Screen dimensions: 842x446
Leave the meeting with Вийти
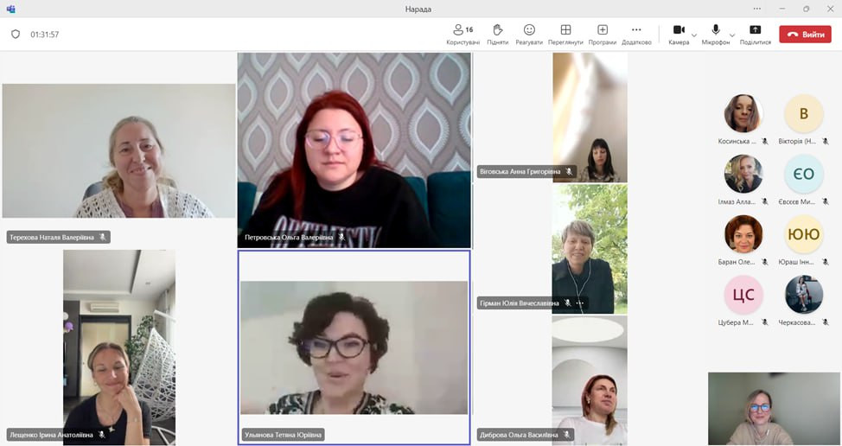[805, 35]
